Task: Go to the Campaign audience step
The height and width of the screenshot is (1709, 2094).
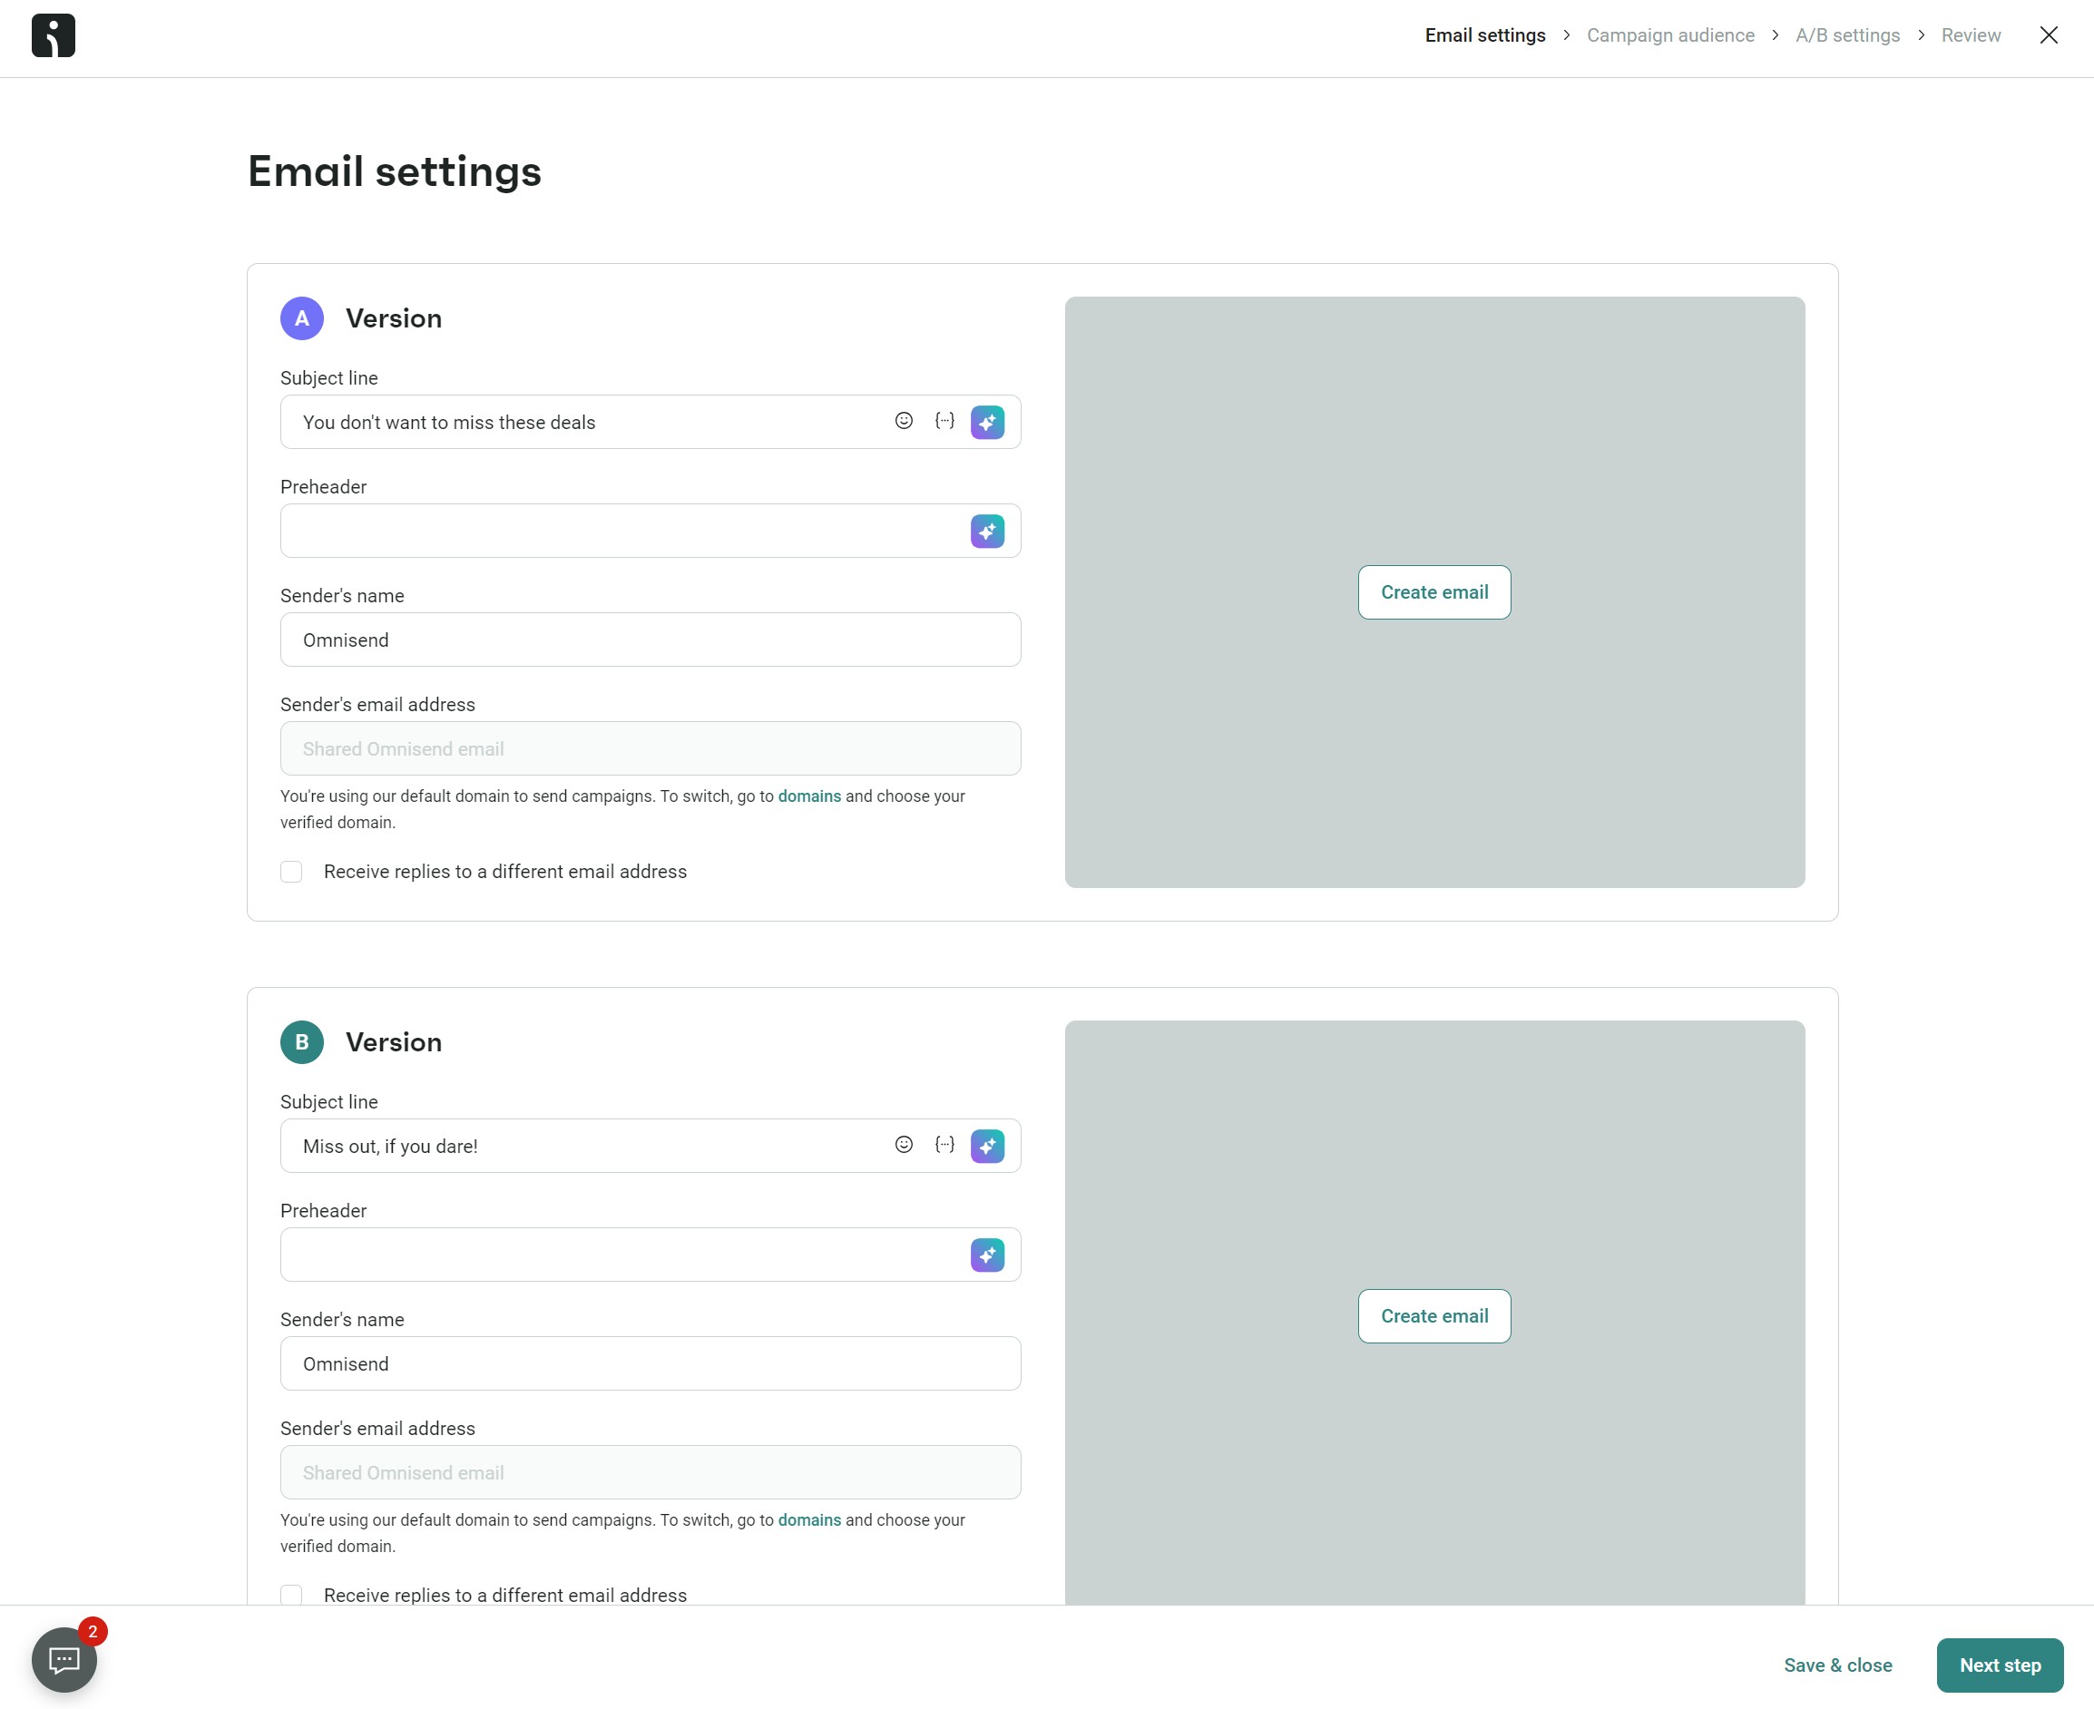Action: tap(1669, 34)
